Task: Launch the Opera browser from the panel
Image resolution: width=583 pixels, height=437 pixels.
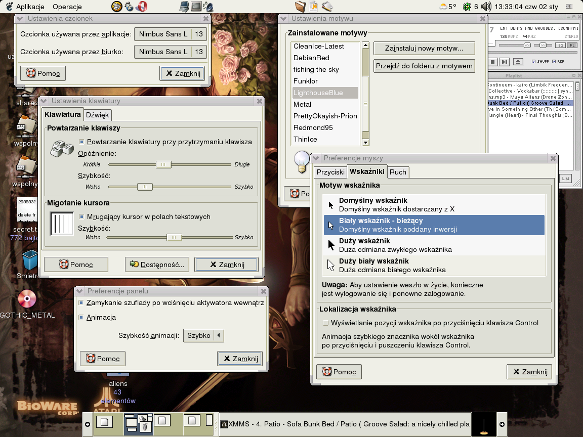Action: 142,6
